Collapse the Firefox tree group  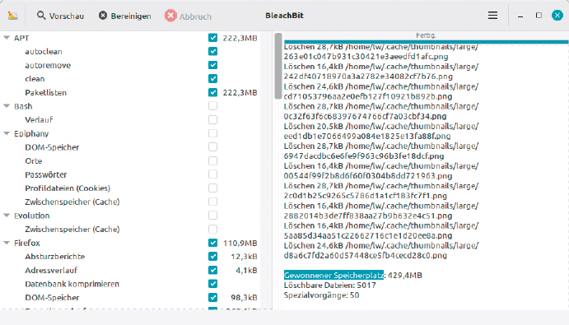tap(7, 243)
